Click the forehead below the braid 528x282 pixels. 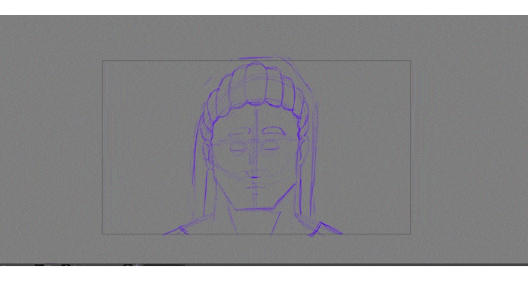256,116
